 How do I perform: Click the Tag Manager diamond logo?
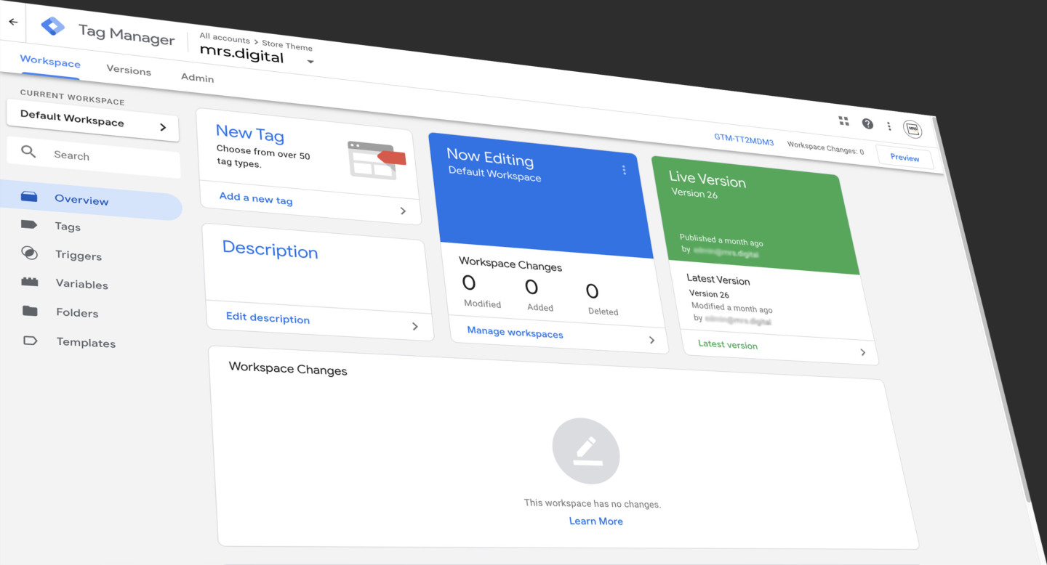point(52,25)
